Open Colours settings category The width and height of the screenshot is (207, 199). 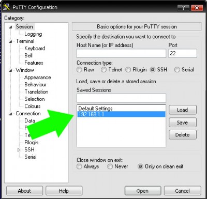point(33,106)
